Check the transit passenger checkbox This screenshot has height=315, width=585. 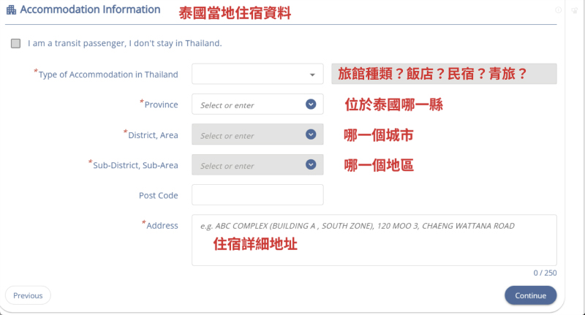15,43
